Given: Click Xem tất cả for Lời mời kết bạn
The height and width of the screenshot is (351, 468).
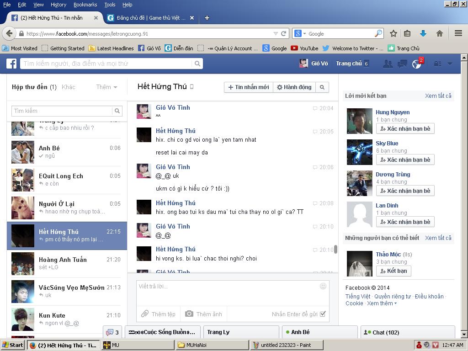Looking at the screenshot, I should (x=438, y=96).
